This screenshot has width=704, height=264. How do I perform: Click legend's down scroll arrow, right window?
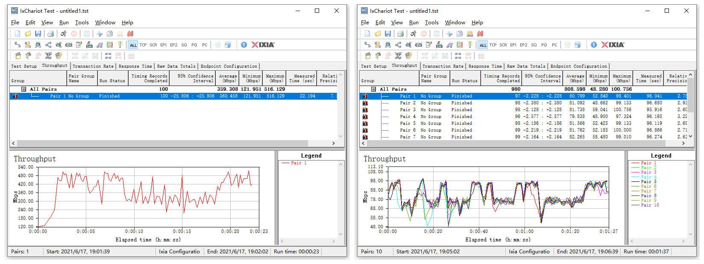point(690,234)
